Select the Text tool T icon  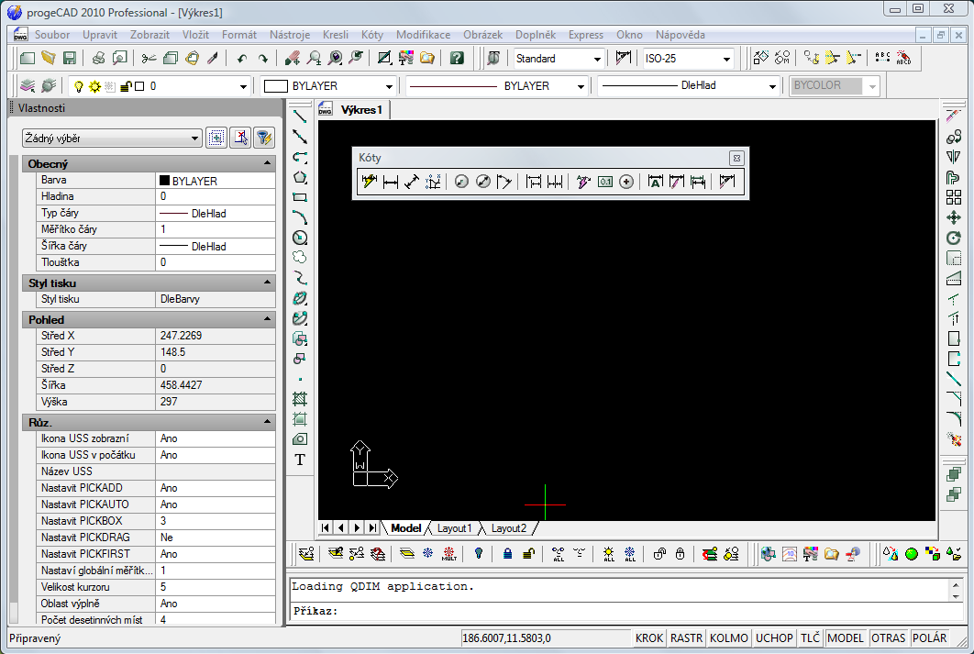click(300, 460)
